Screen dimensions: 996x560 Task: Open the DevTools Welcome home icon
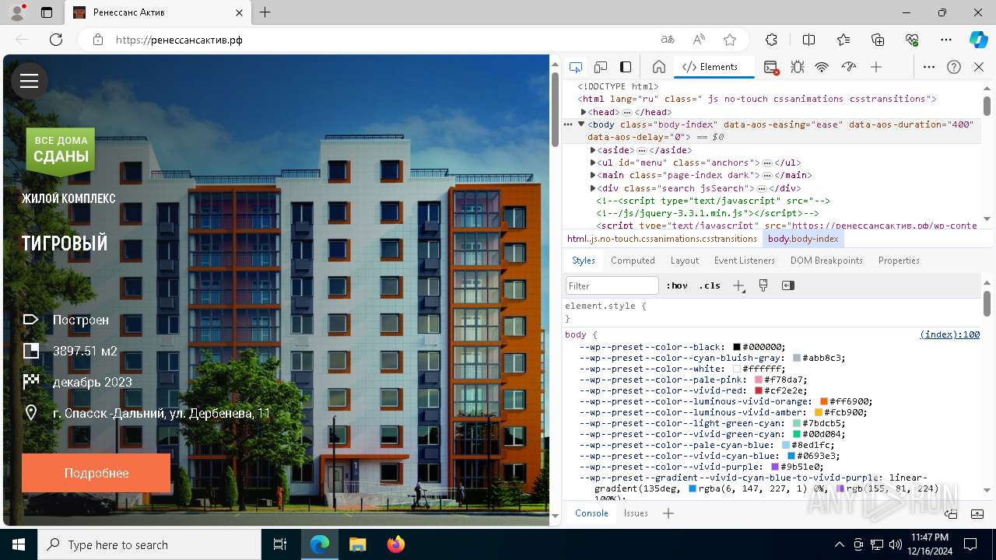pos(658,67)
